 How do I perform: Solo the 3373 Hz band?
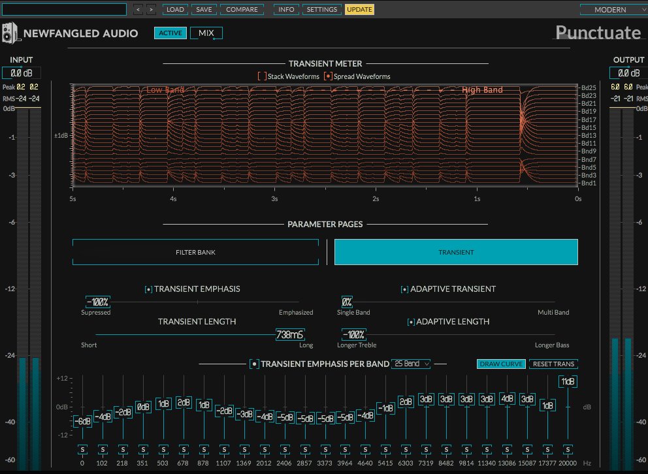(326, 449)
